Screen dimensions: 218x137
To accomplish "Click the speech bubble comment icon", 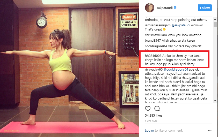I will [x=157, y=109].
